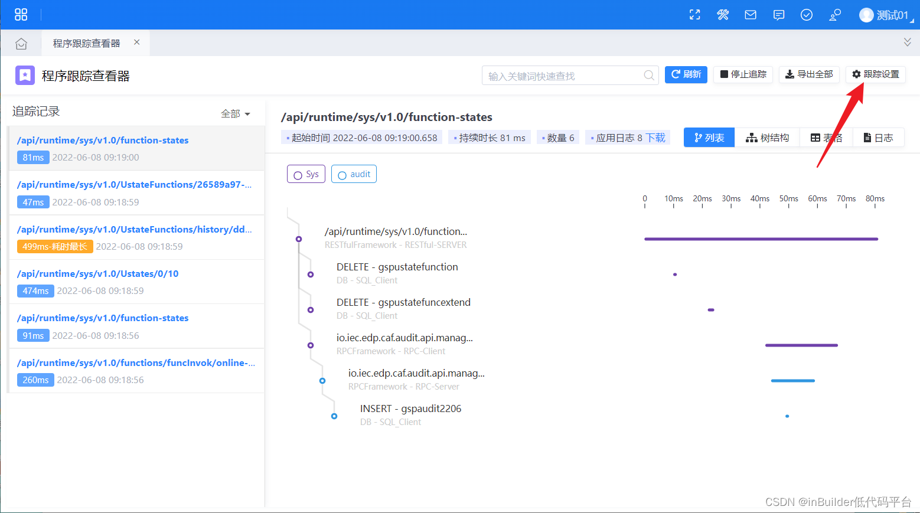Select the Ustates/0/10 trace record
The width and height of the screenshot is (920, 513).
point(136,282)
